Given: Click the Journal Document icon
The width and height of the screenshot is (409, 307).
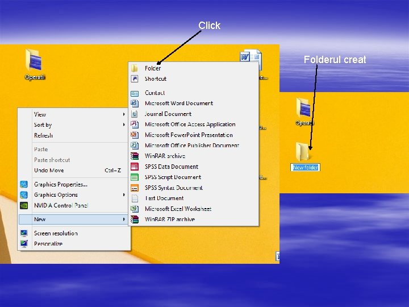Looking at the screenshot, I should tap(134, 114).
